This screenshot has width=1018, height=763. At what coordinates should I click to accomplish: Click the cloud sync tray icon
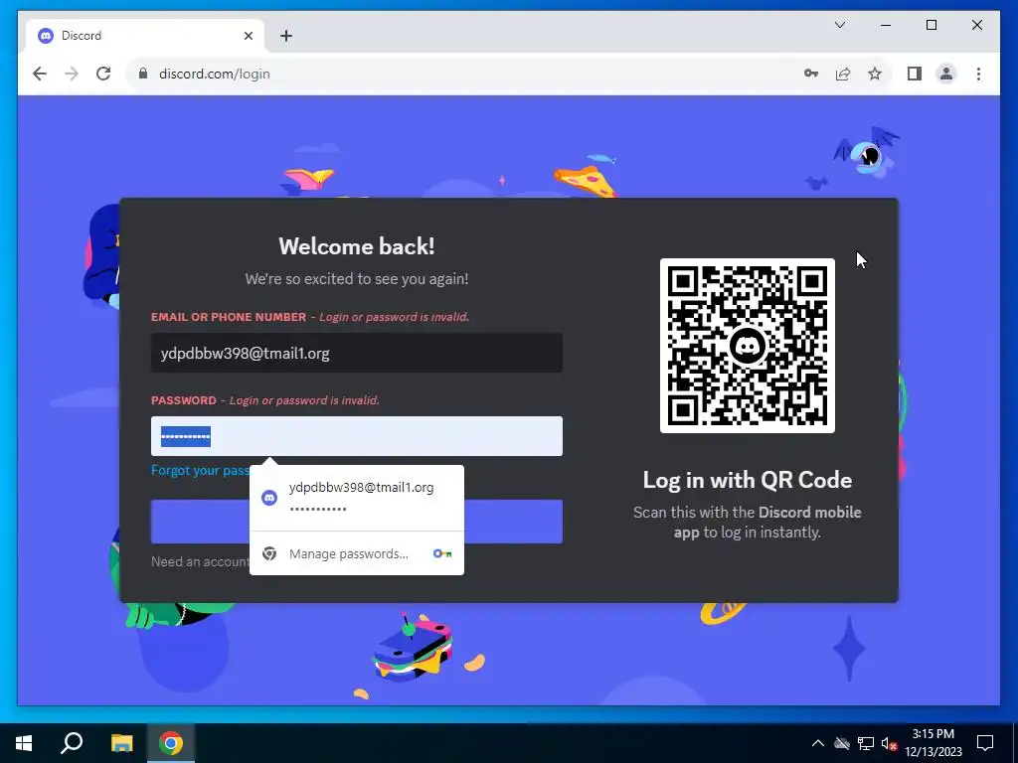pyautogui.click(x=842, y=743)
